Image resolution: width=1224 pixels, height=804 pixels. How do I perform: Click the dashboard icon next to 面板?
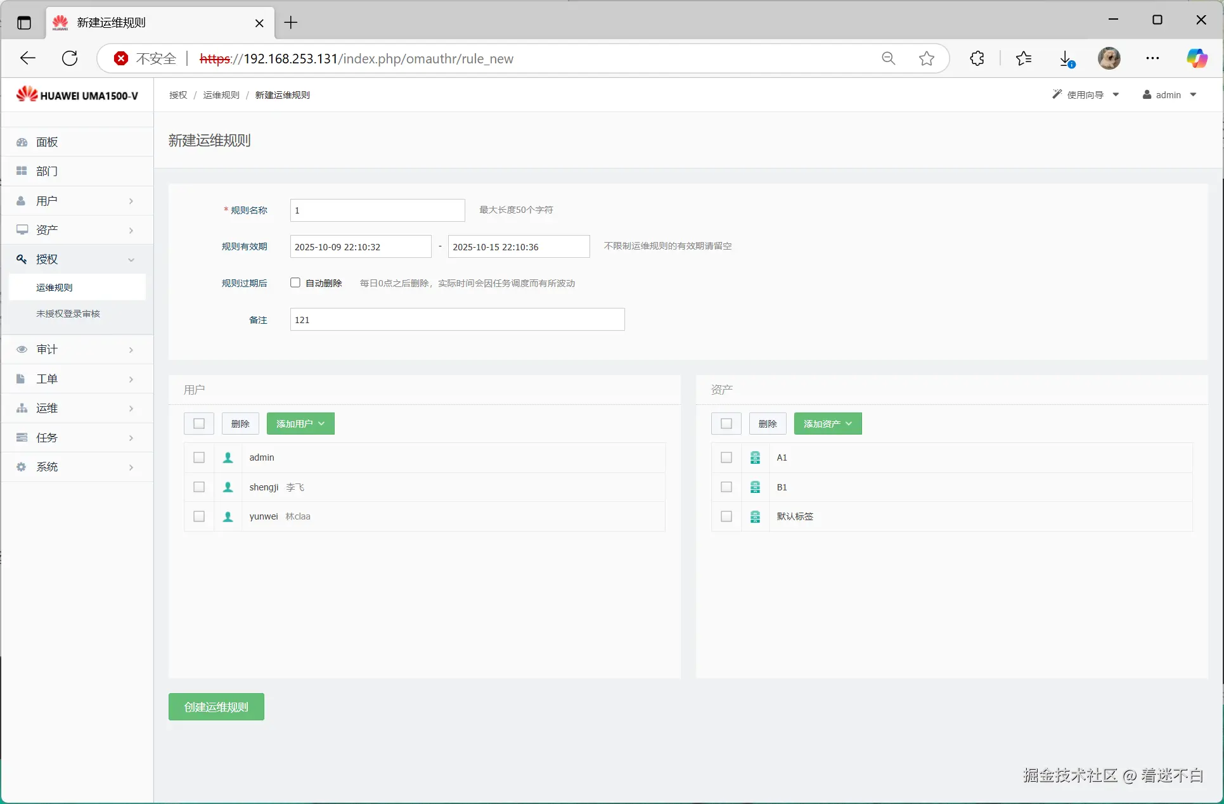tap(22, 142)
